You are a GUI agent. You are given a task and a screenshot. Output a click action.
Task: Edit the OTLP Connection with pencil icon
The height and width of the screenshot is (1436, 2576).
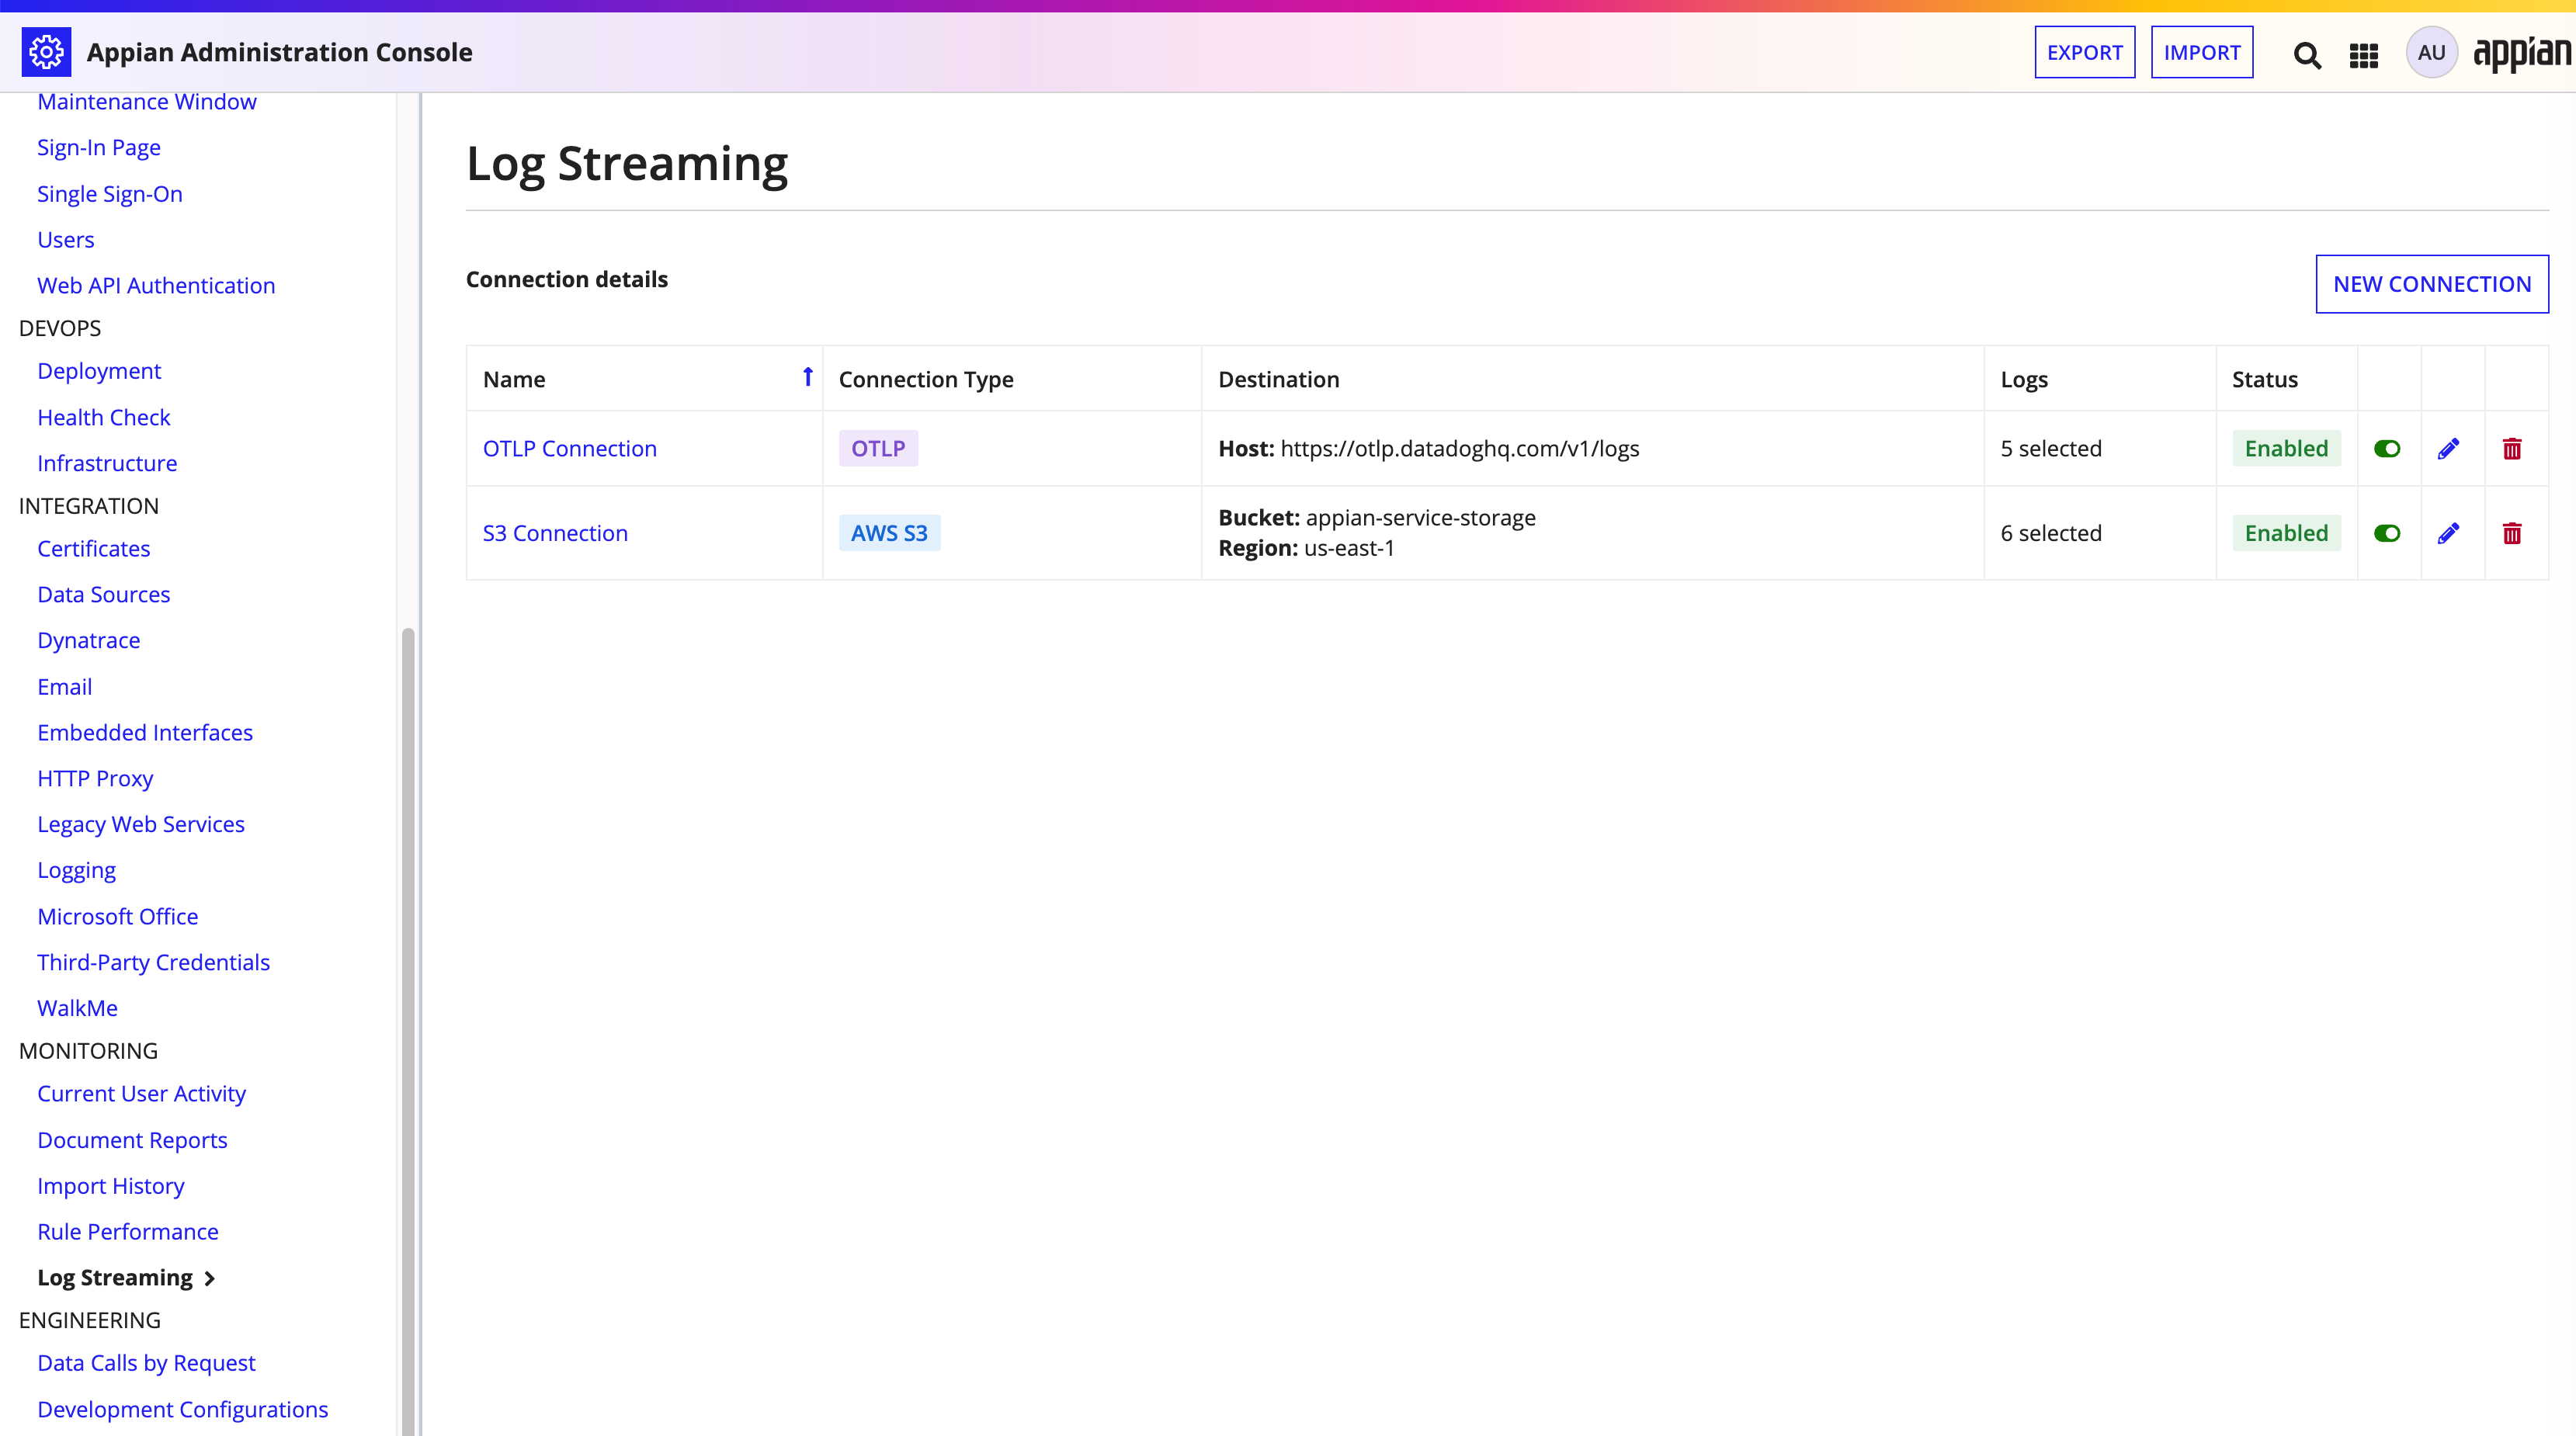click(2449, 449)
